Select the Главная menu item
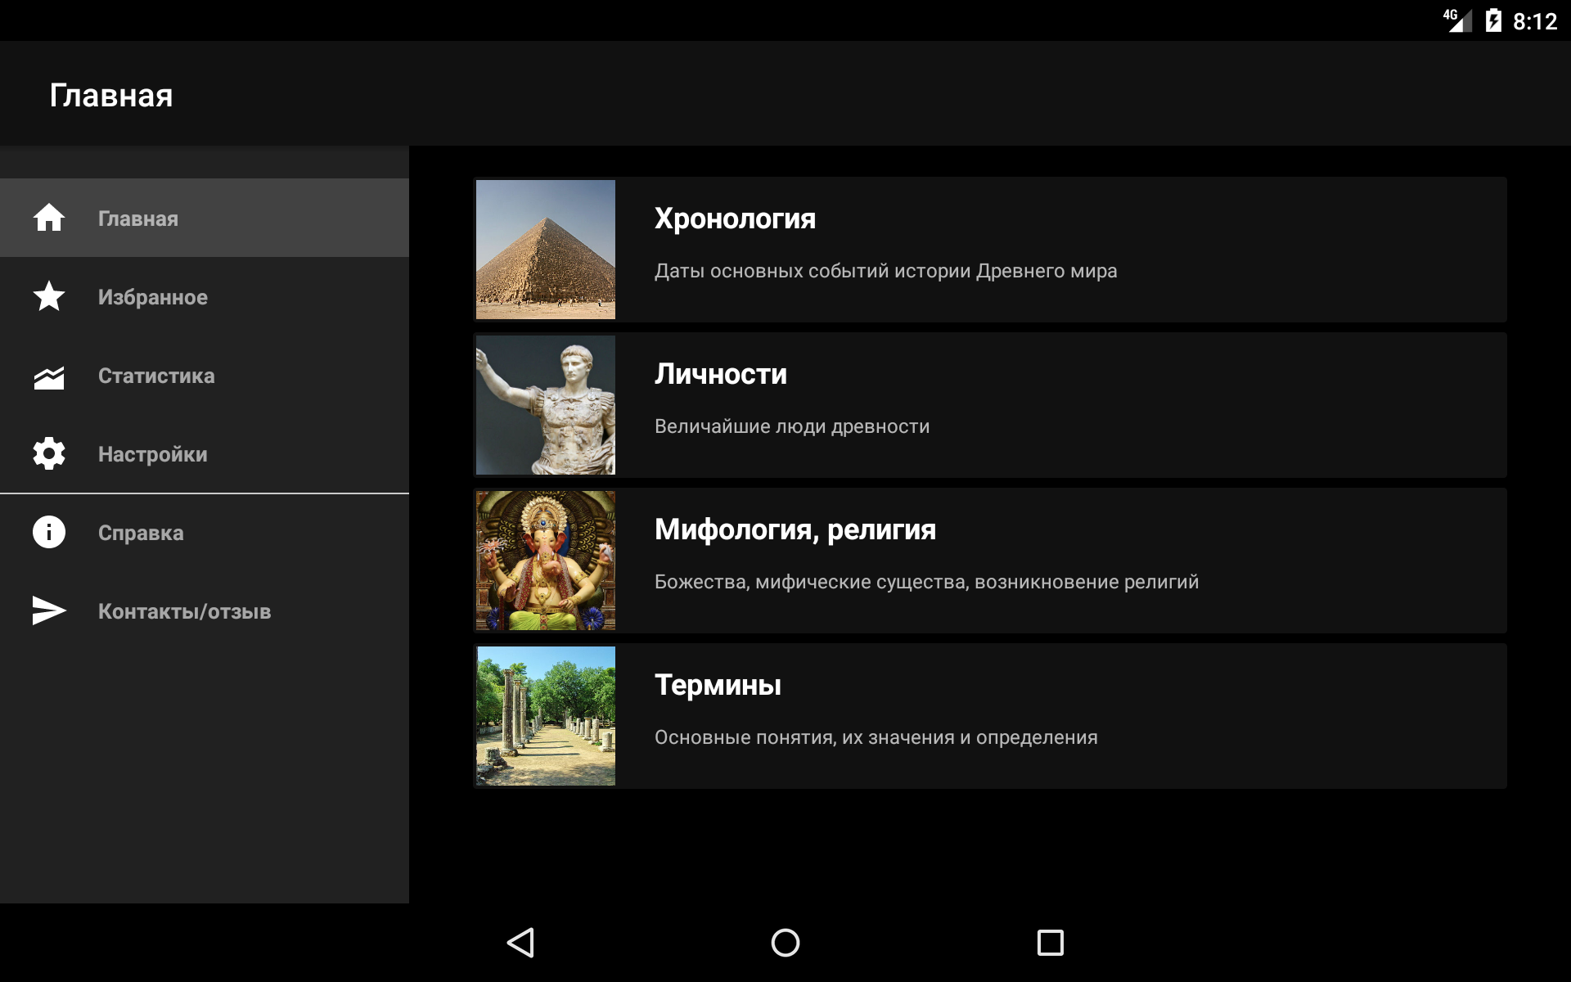The image size is (1571, 982). 205,218
